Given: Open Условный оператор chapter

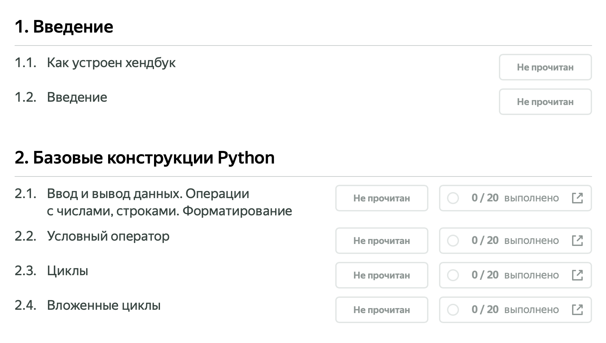Looking at the screenshot, I should (x=108, y=236).
